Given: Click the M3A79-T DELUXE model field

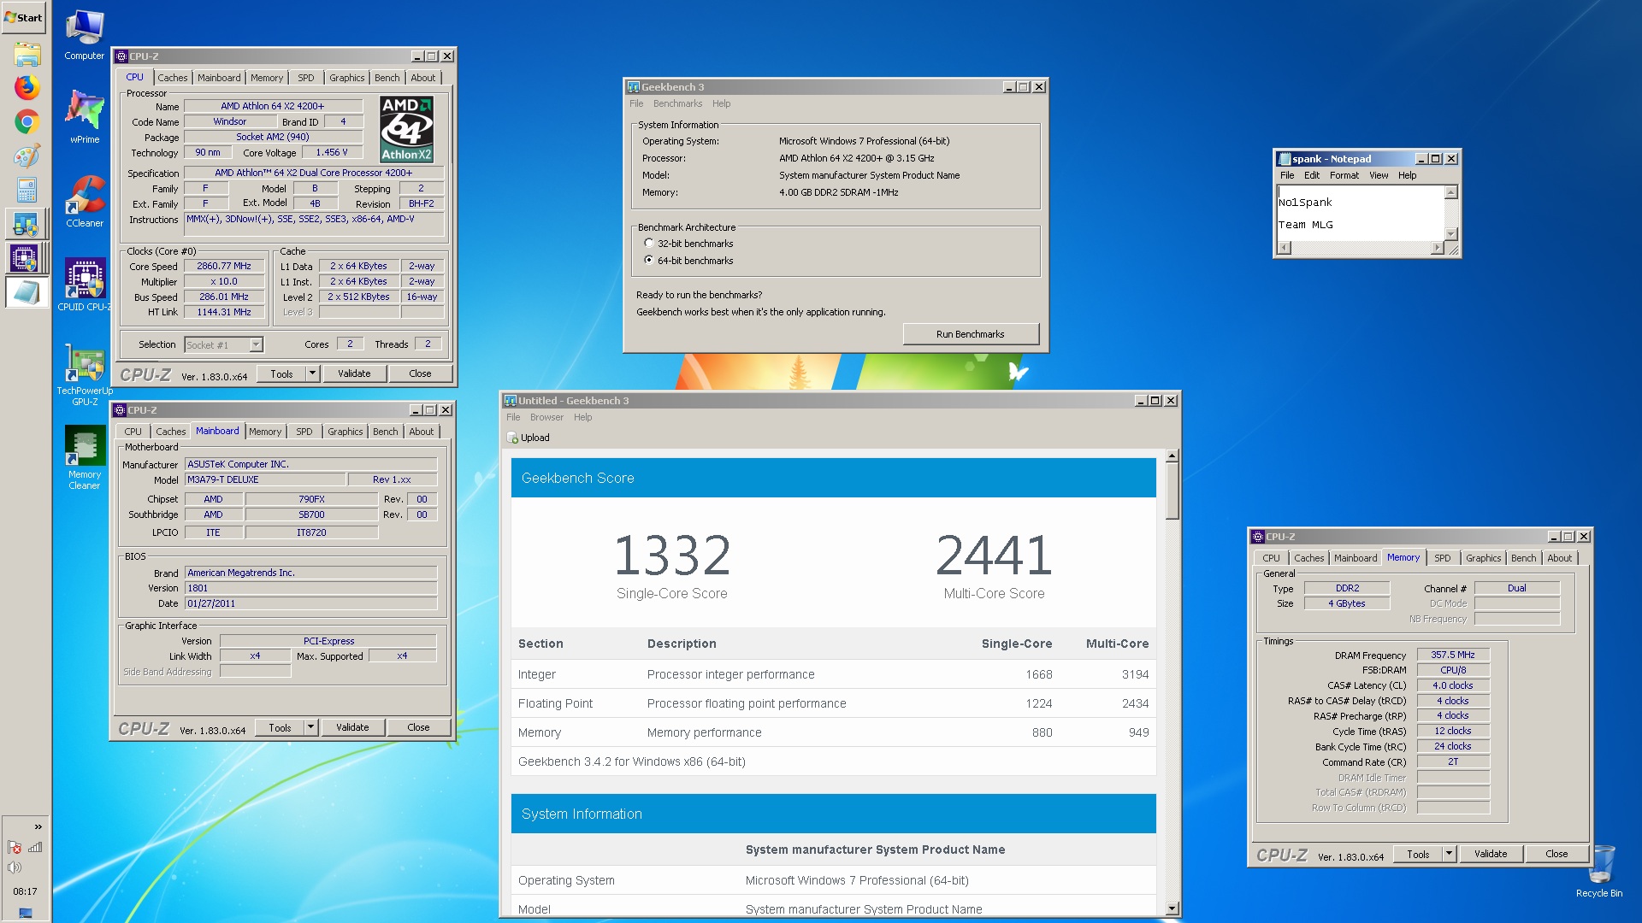Looking at the screenshot, I should coord(265,479).
